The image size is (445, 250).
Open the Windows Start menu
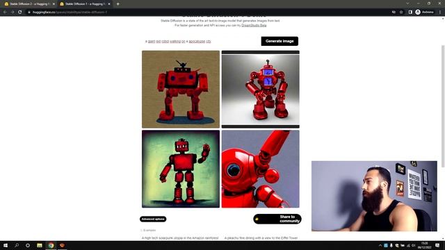point(6,245)
